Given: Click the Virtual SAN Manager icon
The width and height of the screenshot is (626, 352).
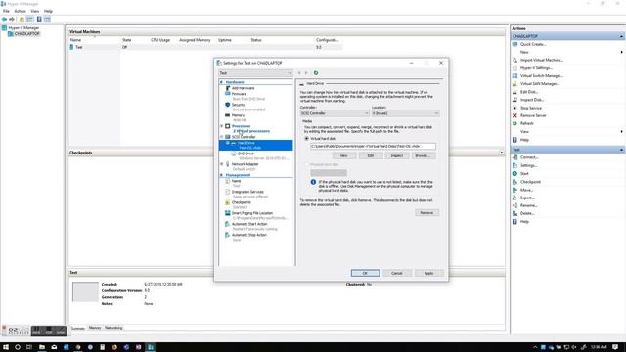Looking at the screenshot, I should [x=515, y=84].
